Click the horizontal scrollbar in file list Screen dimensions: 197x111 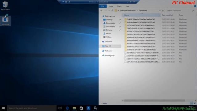(155, 101)
